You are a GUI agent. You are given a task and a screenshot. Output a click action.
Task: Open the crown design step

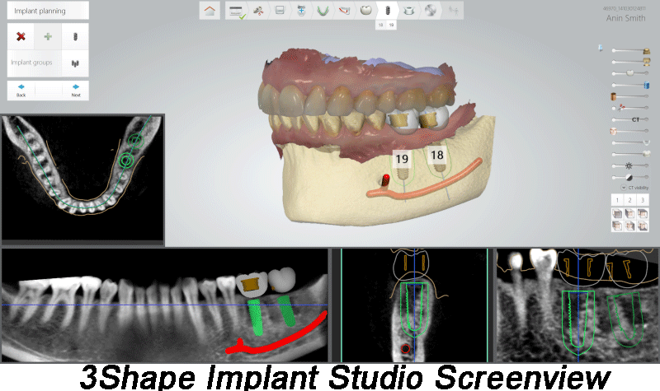[x=365, y=11]
